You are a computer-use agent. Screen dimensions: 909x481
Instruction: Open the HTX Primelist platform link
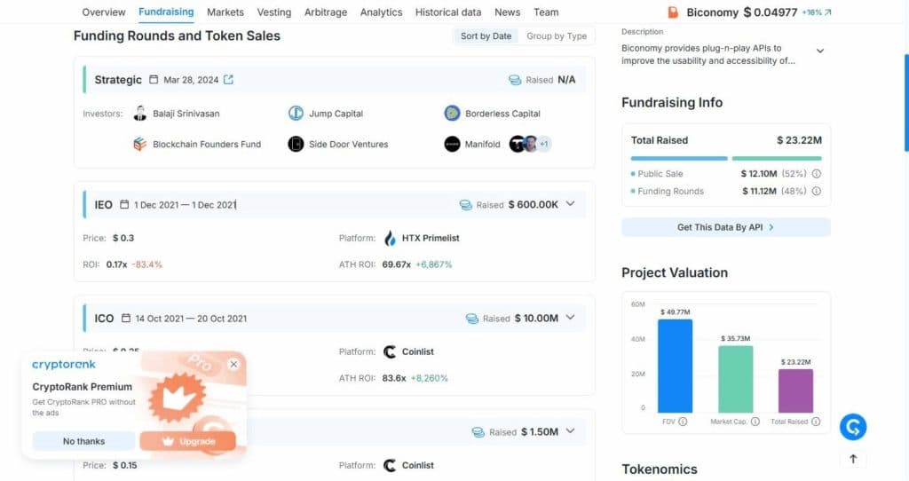click(x=431, y=238)
